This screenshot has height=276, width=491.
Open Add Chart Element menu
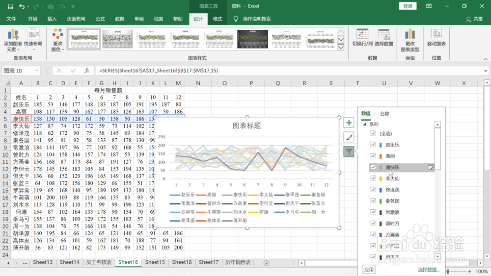(x=13, y=40)
